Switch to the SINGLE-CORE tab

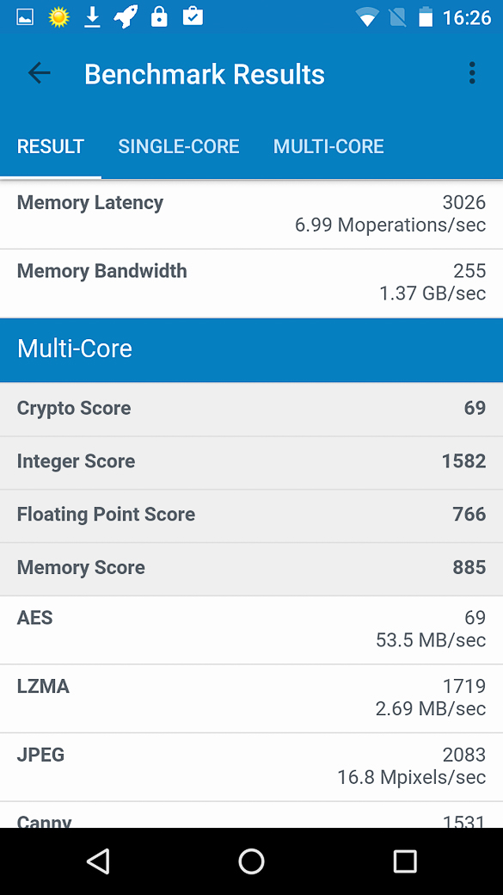pos(179,146)
